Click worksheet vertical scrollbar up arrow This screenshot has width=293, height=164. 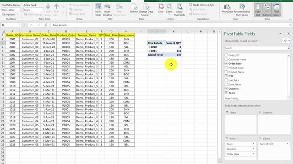[220, 31]
